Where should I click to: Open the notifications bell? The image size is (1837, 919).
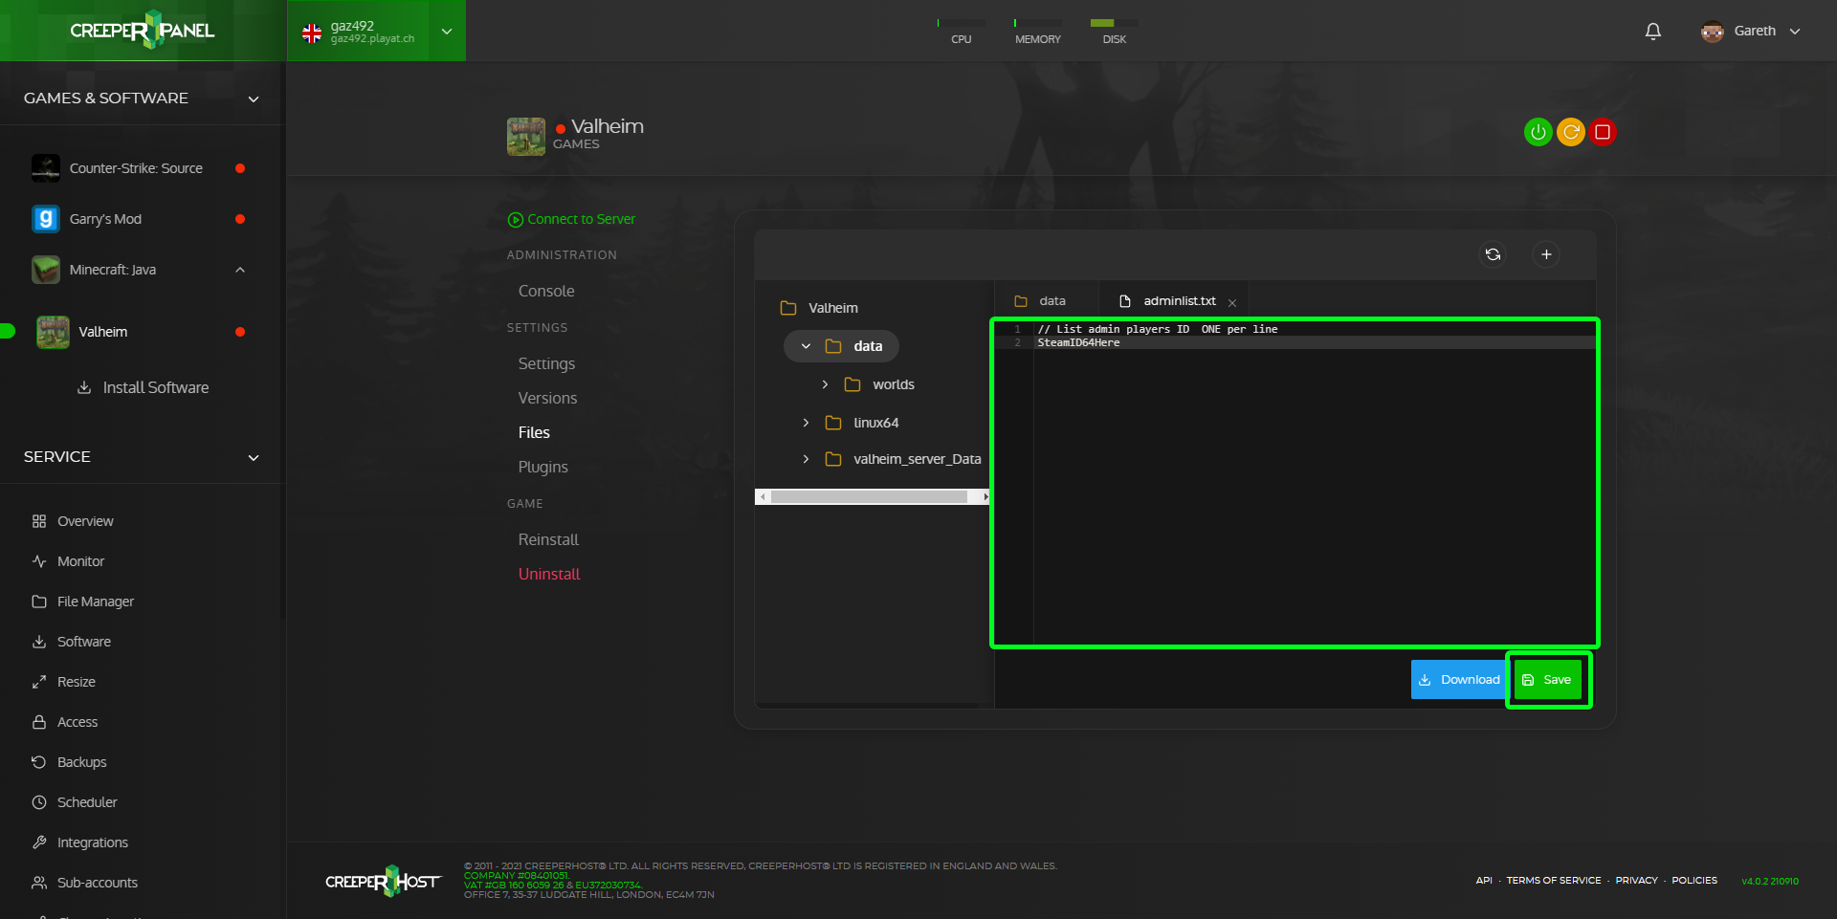1652,32
